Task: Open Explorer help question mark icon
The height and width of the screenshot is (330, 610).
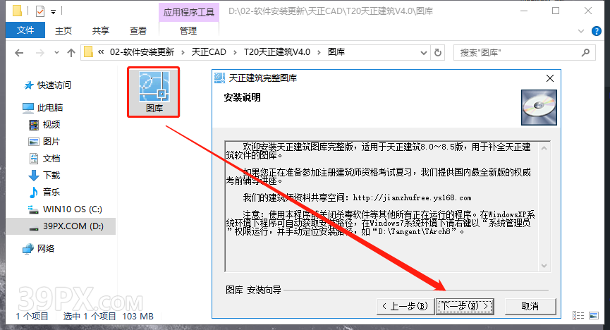Action: pyautogui.click(x=596, y=31)
